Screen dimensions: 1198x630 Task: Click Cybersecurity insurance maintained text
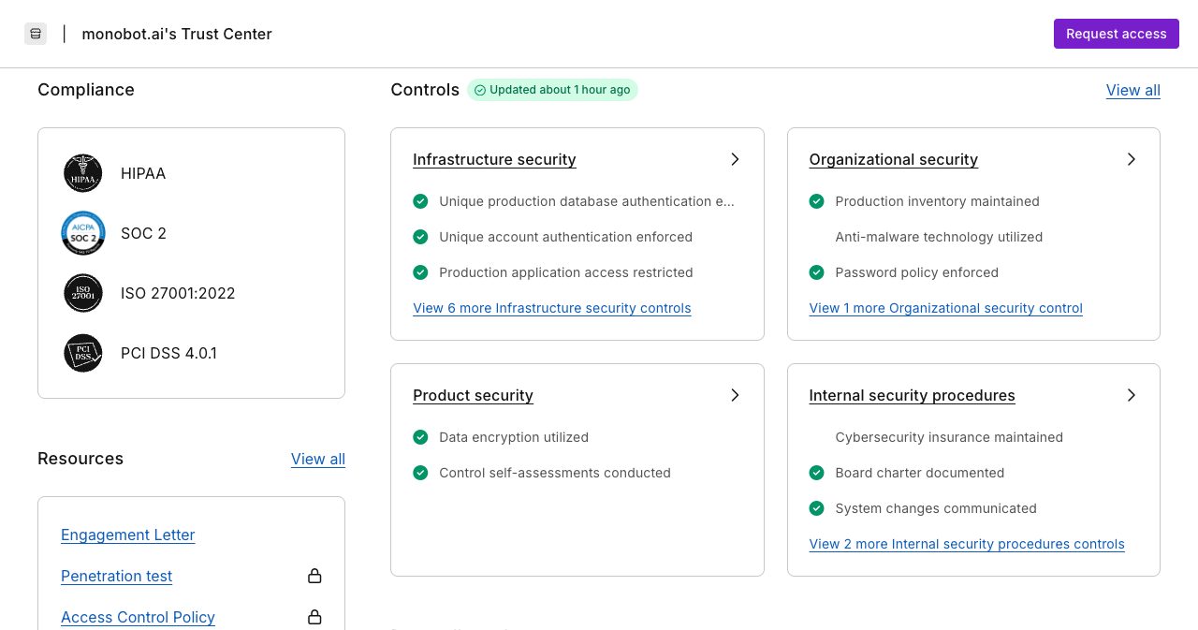pos(949,437)
